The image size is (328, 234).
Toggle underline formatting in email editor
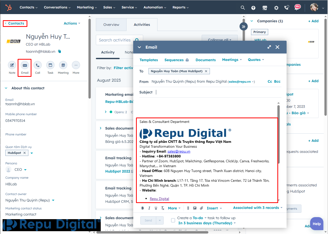(156, 208)
